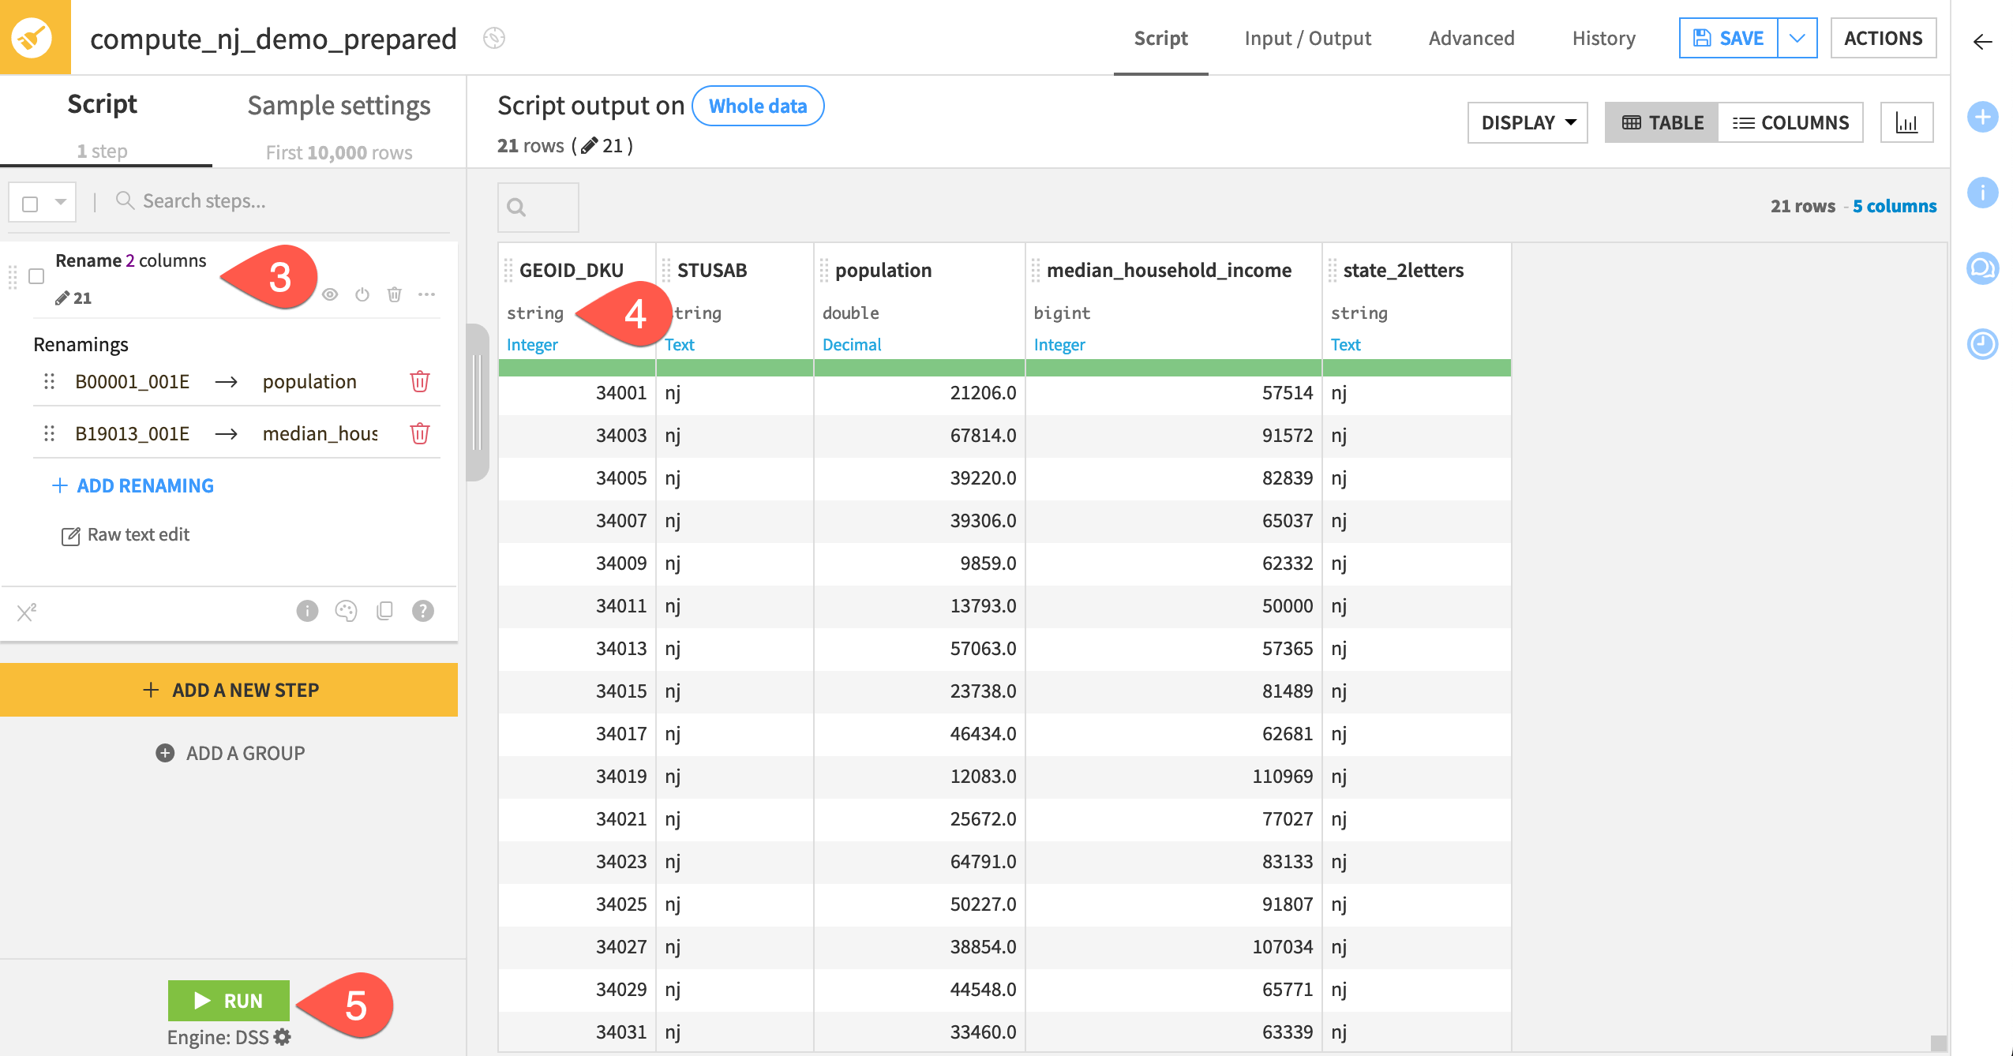Open the select-all steps dropdown arrow
This screenshot has height=1056, width=2013.
point(61,202)
